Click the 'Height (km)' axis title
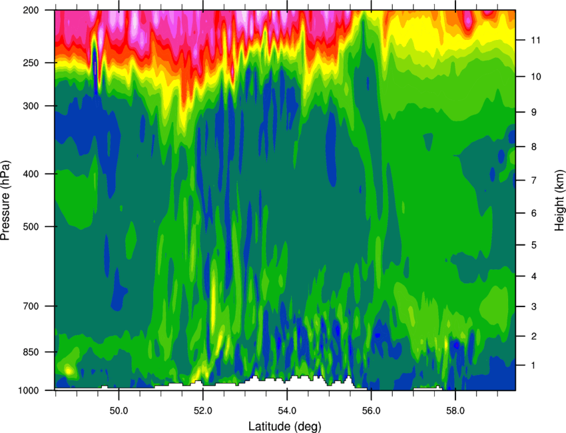Image resolution: width=566 pixels, height=433 pixels. [x=559, y=200]
